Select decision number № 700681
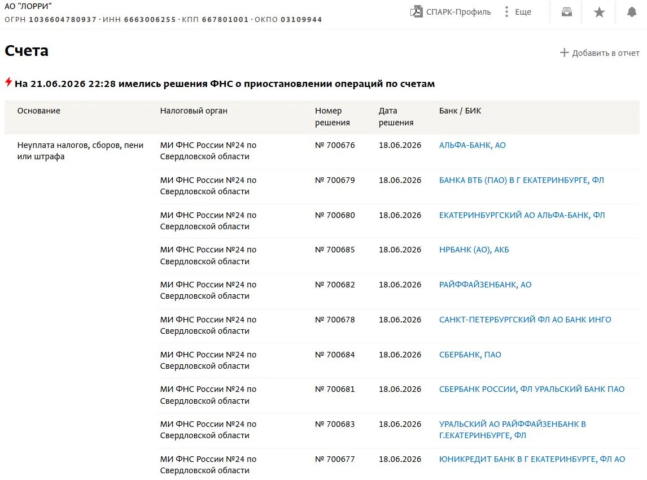The height and width of the screenshot is (480, 647). click(335, 389)
